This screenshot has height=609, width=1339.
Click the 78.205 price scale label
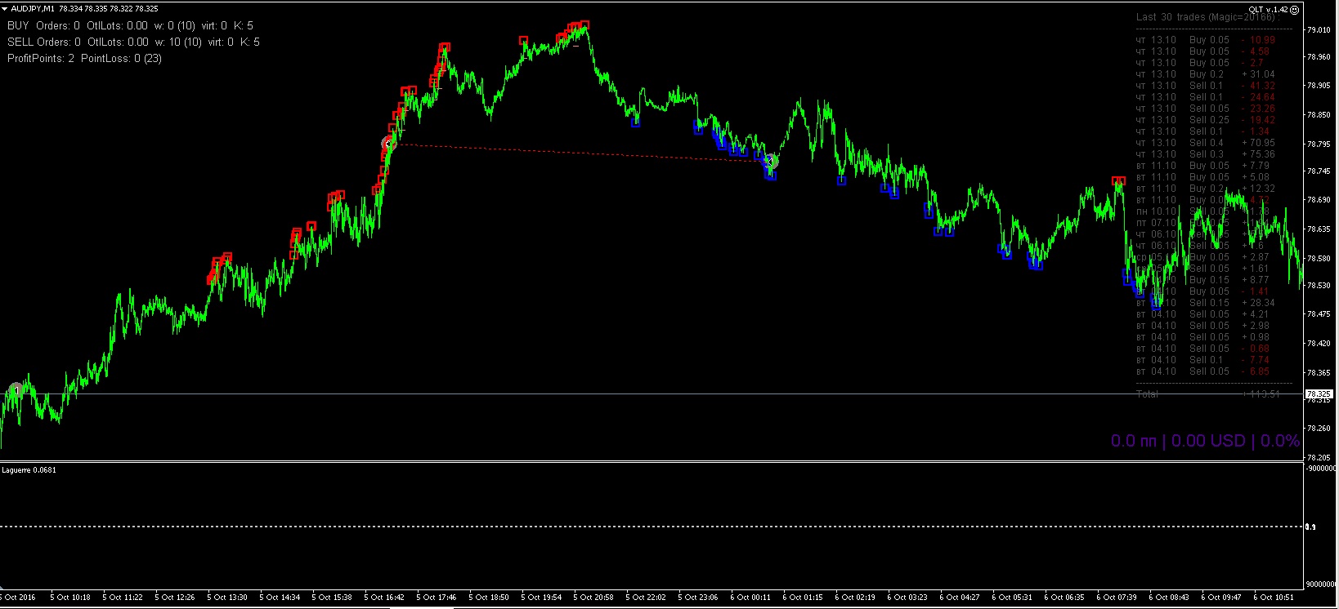point(1319,458)
